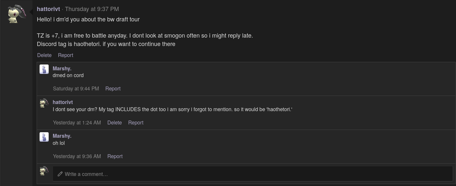Image resolution: width=456 pixels, height=186 pixels.
Task: Report the comment posted Yesterday at 1:24 AM
Action: tap(136, 122)
